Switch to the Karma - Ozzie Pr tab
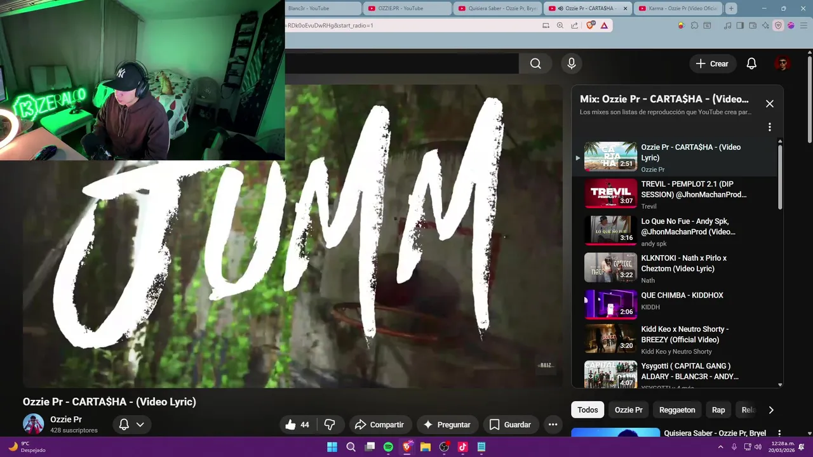813x457 pixels. (x=677, y=8)
